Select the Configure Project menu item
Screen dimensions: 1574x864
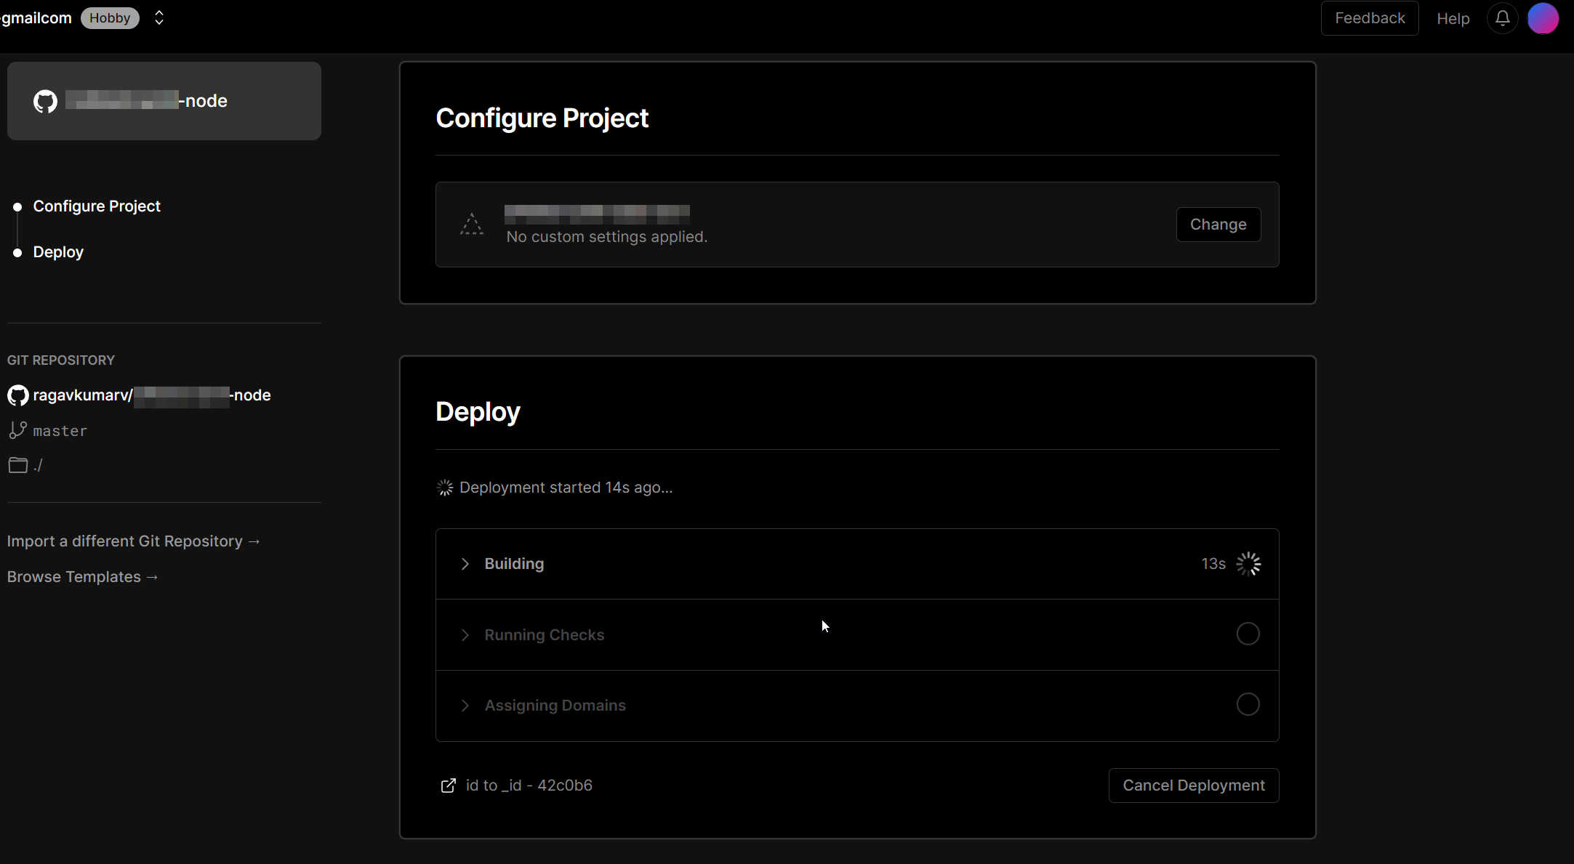97,206
